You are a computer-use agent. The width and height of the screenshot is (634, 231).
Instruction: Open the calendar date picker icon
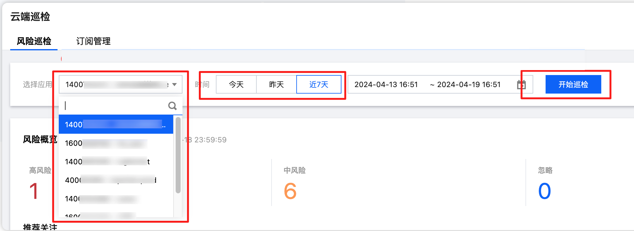point(521,85)
